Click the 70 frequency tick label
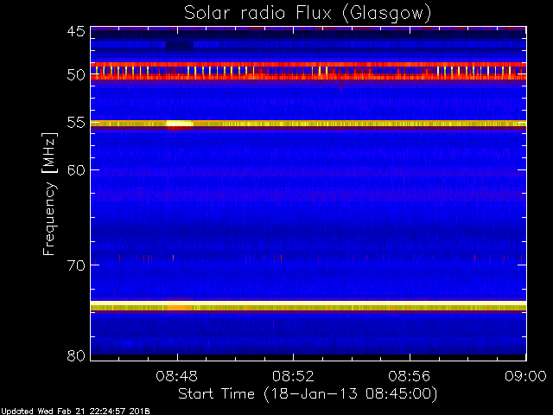 click(x=76, y=265)
